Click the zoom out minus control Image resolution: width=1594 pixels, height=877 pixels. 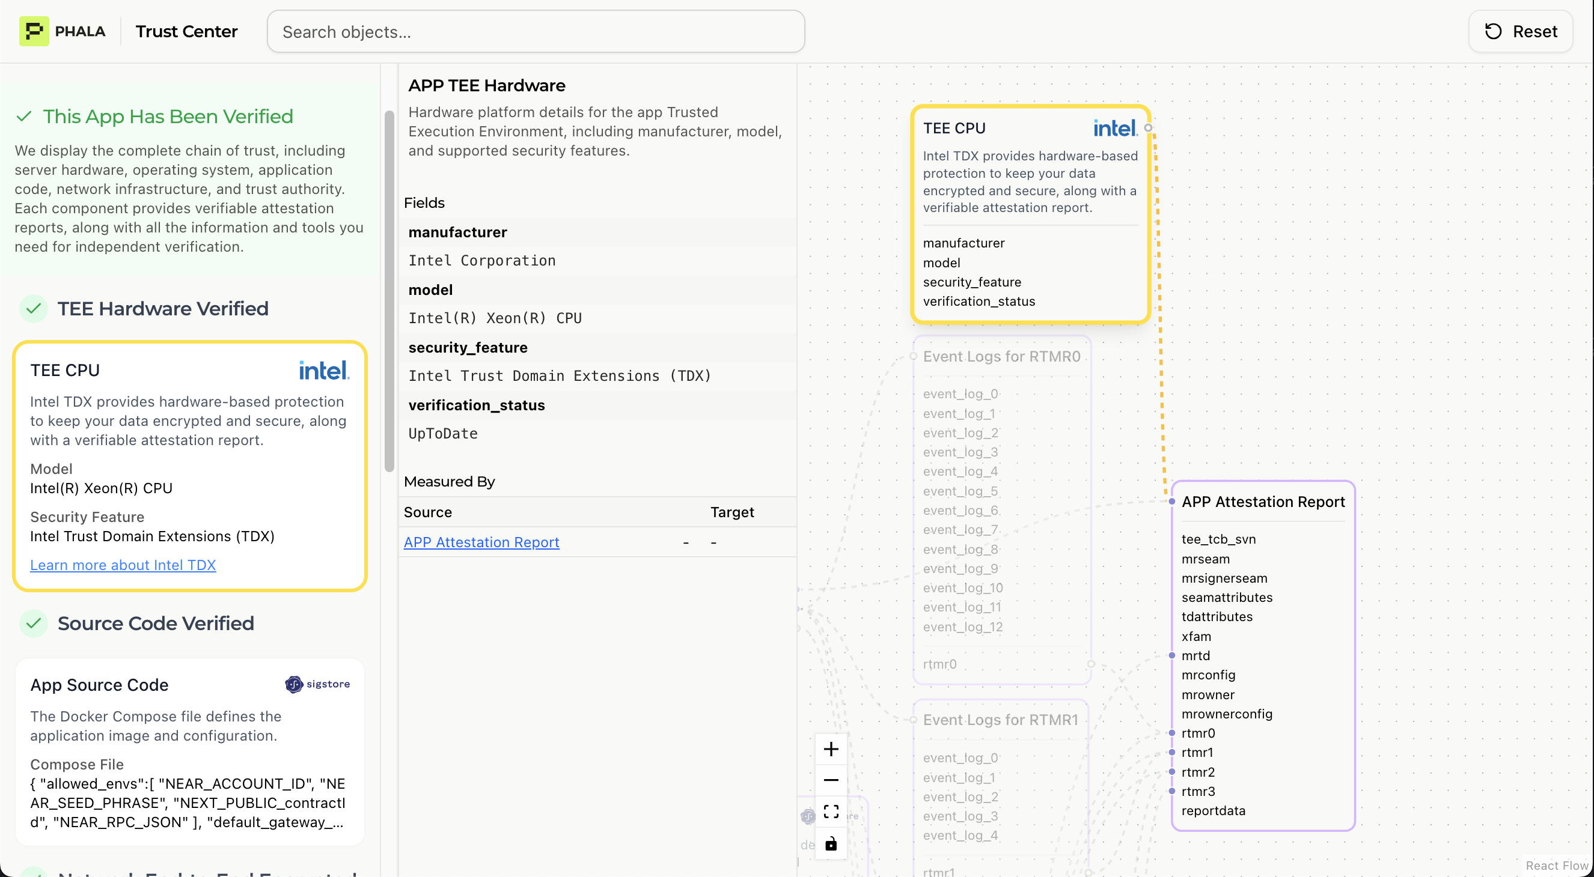pyautogui.click(x=831, y=780)
